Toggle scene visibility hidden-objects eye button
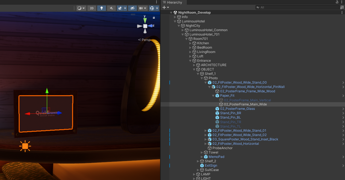345x180 pixels. pos(132,8)
